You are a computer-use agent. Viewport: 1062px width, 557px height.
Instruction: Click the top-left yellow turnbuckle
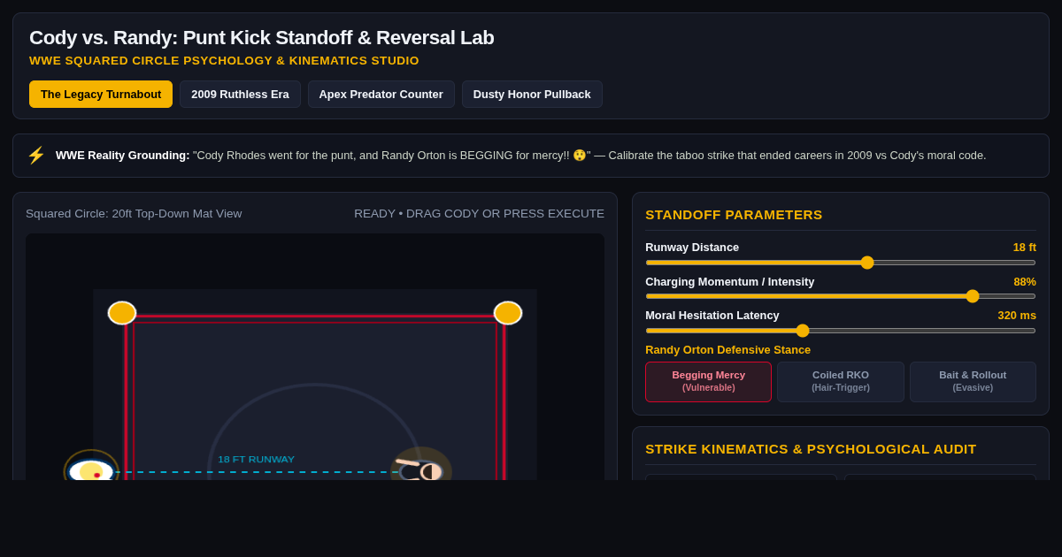point(122,313)
